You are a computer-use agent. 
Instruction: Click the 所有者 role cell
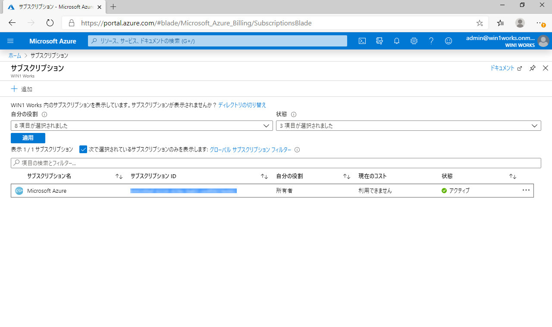point(284,191)
